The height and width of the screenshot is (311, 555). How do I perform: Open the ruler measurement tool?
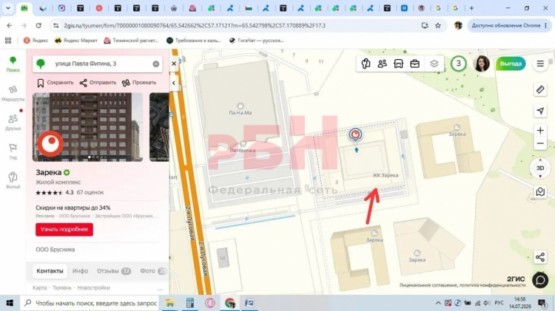click(540, 90)
